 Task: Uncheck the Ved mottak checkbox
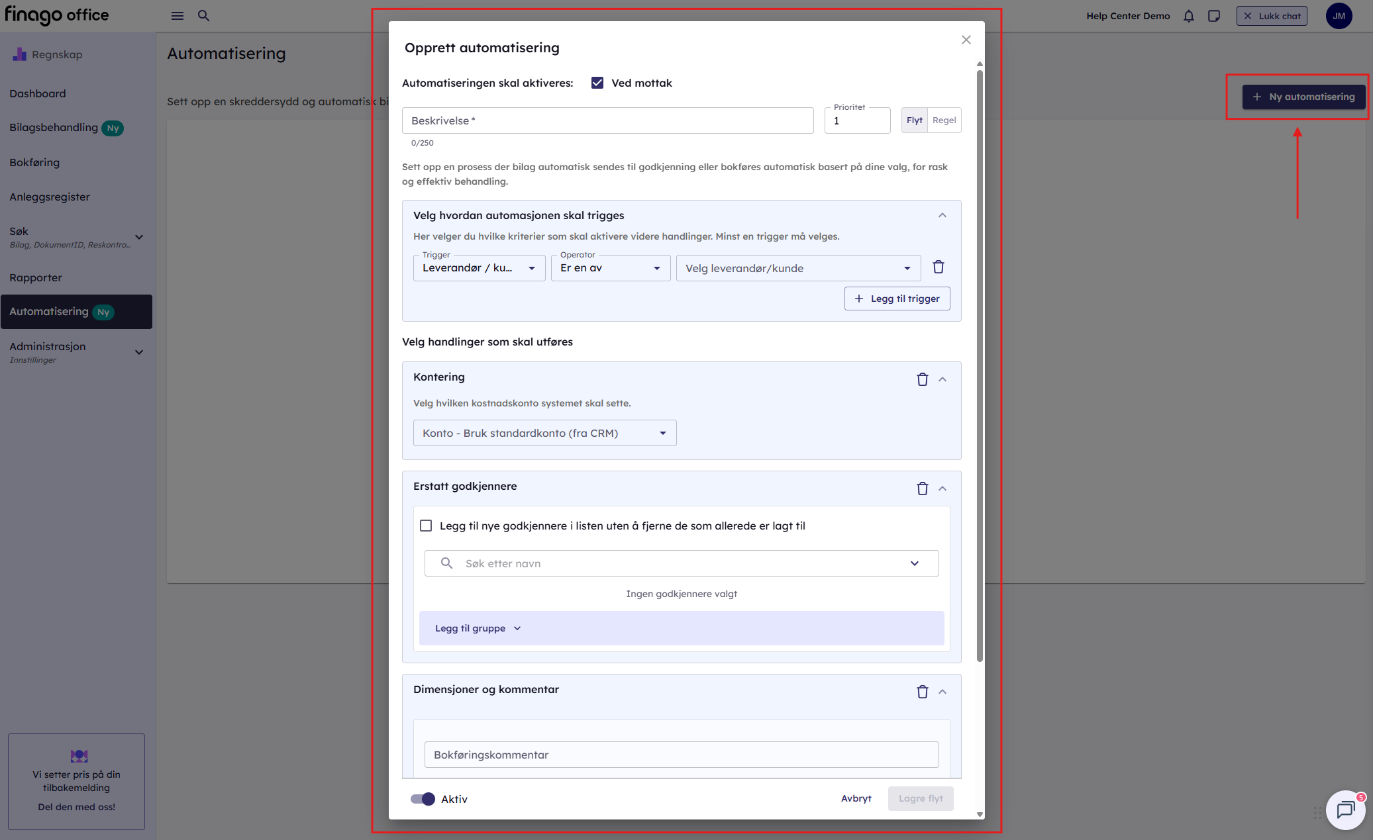(x=597, y=83)
